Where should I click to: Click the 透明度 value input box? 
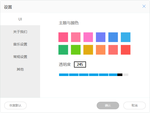point(80,64)
